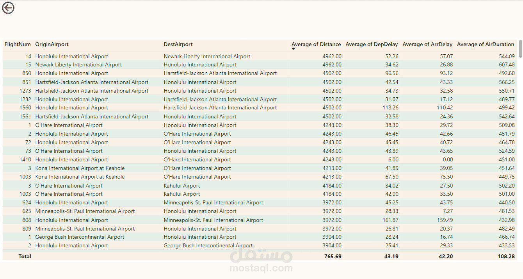Click the table's vertical scrollbar thumb

(x=520, y=49)
